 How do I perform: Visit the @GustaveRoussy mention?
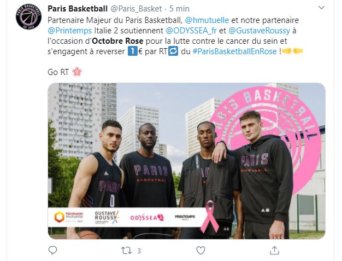[x=260, y=31]
